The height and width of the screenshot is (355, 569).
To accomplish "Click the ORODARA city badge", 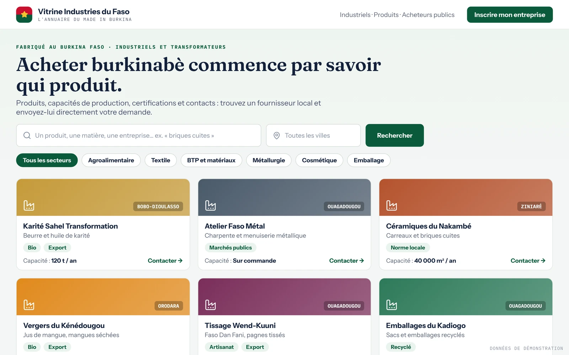I will tap(169, 306).
